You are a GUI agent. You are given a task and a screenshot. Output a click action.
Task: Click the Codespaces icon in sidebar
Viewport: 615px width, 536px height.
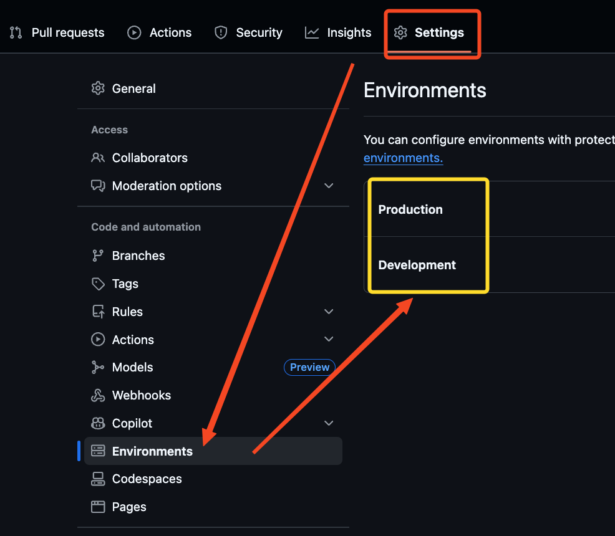(x=98, y=479)
